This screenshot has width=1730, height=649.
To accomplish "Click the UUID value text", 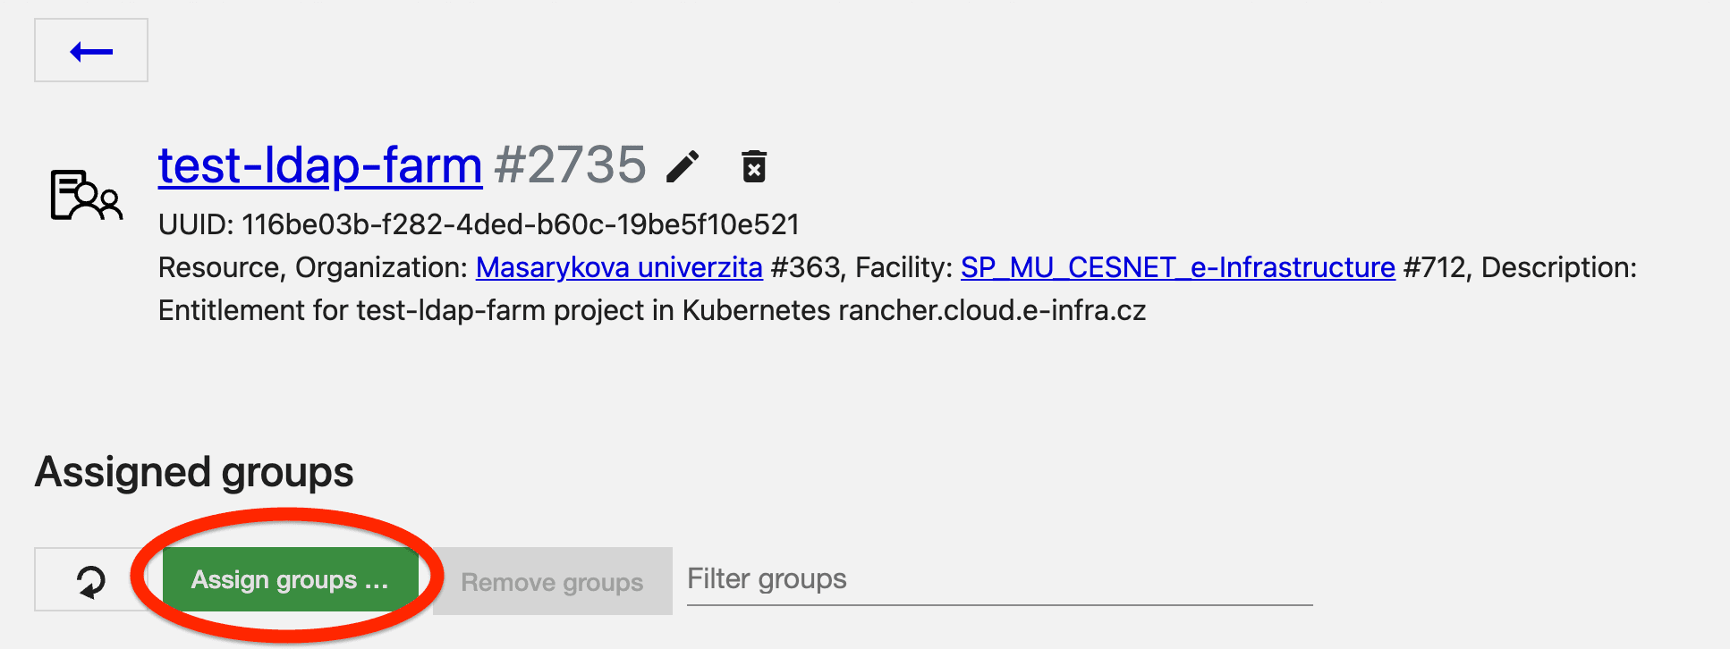I will click(520, 224).
